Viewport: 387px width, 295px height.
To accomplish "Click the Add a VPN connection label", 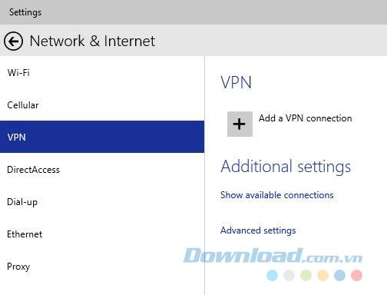I will tap(305, 118).
